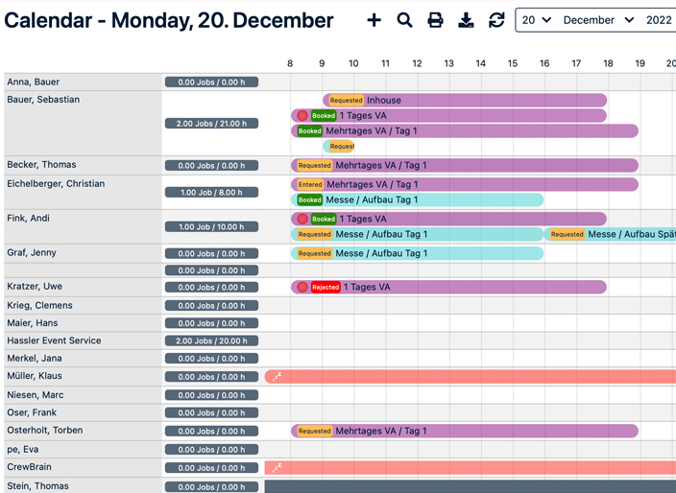The image size is (676, 493).
Task: Click the print icon
Action: click(435, 20)
